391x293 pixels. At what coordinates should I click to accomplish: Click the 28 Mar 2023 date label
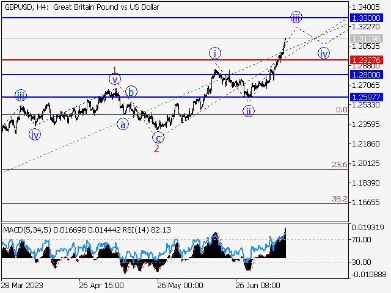22,285
